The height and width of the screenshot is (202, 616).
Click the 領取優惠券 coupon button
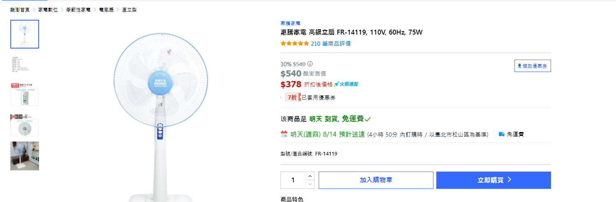coord(533,66)
